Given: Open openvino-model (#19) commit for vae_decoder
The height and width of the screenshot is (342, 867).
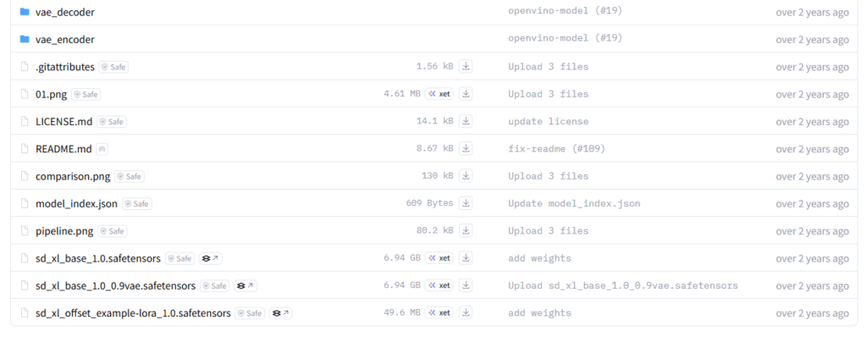Looking at the screenshot, I should coord(565,13).
